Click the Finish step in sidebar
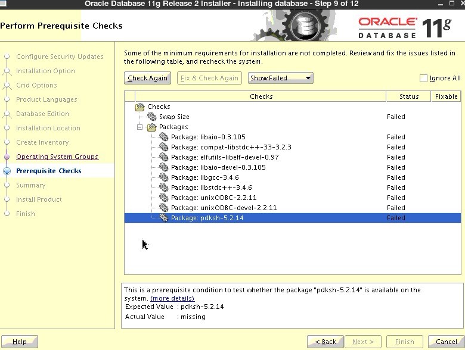Image resolution: width=465 pixels, height=350 pixels. (x=26, y=214)
